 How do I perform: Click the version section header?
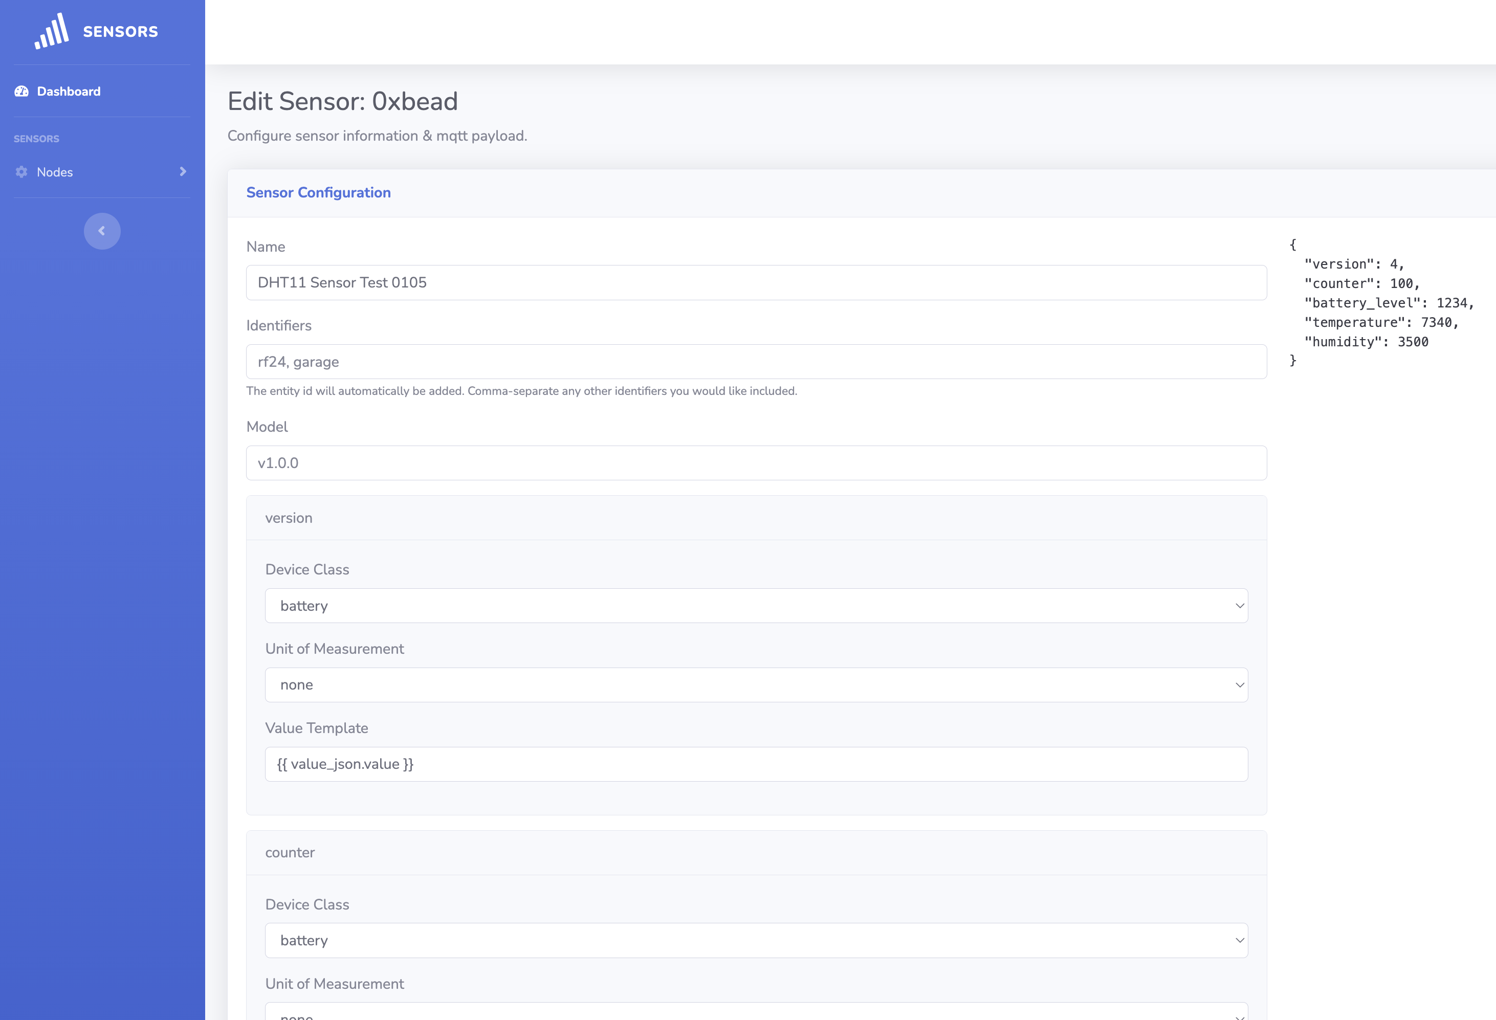(x=289, y=518)
